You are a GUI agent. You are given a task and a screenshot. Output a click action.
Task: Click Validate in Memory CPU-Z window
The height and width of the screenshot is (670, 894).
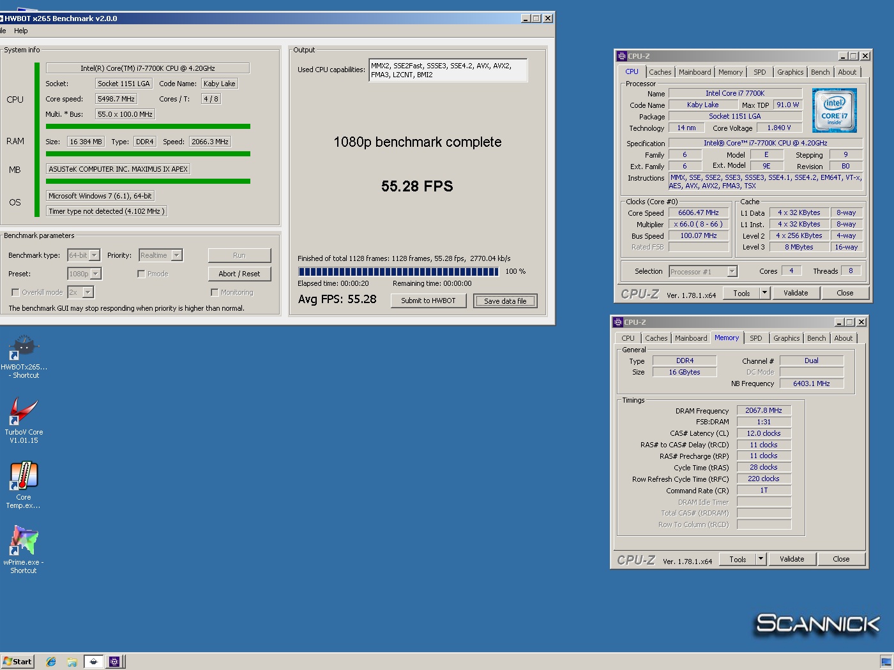(x=792, y=560)
